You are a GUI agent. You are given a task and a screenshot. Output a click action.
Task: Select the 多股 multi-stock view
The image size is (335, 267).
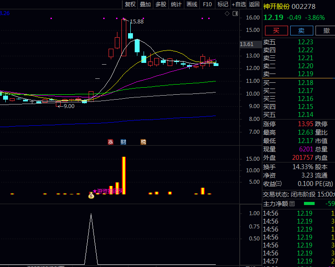(160, 4)
